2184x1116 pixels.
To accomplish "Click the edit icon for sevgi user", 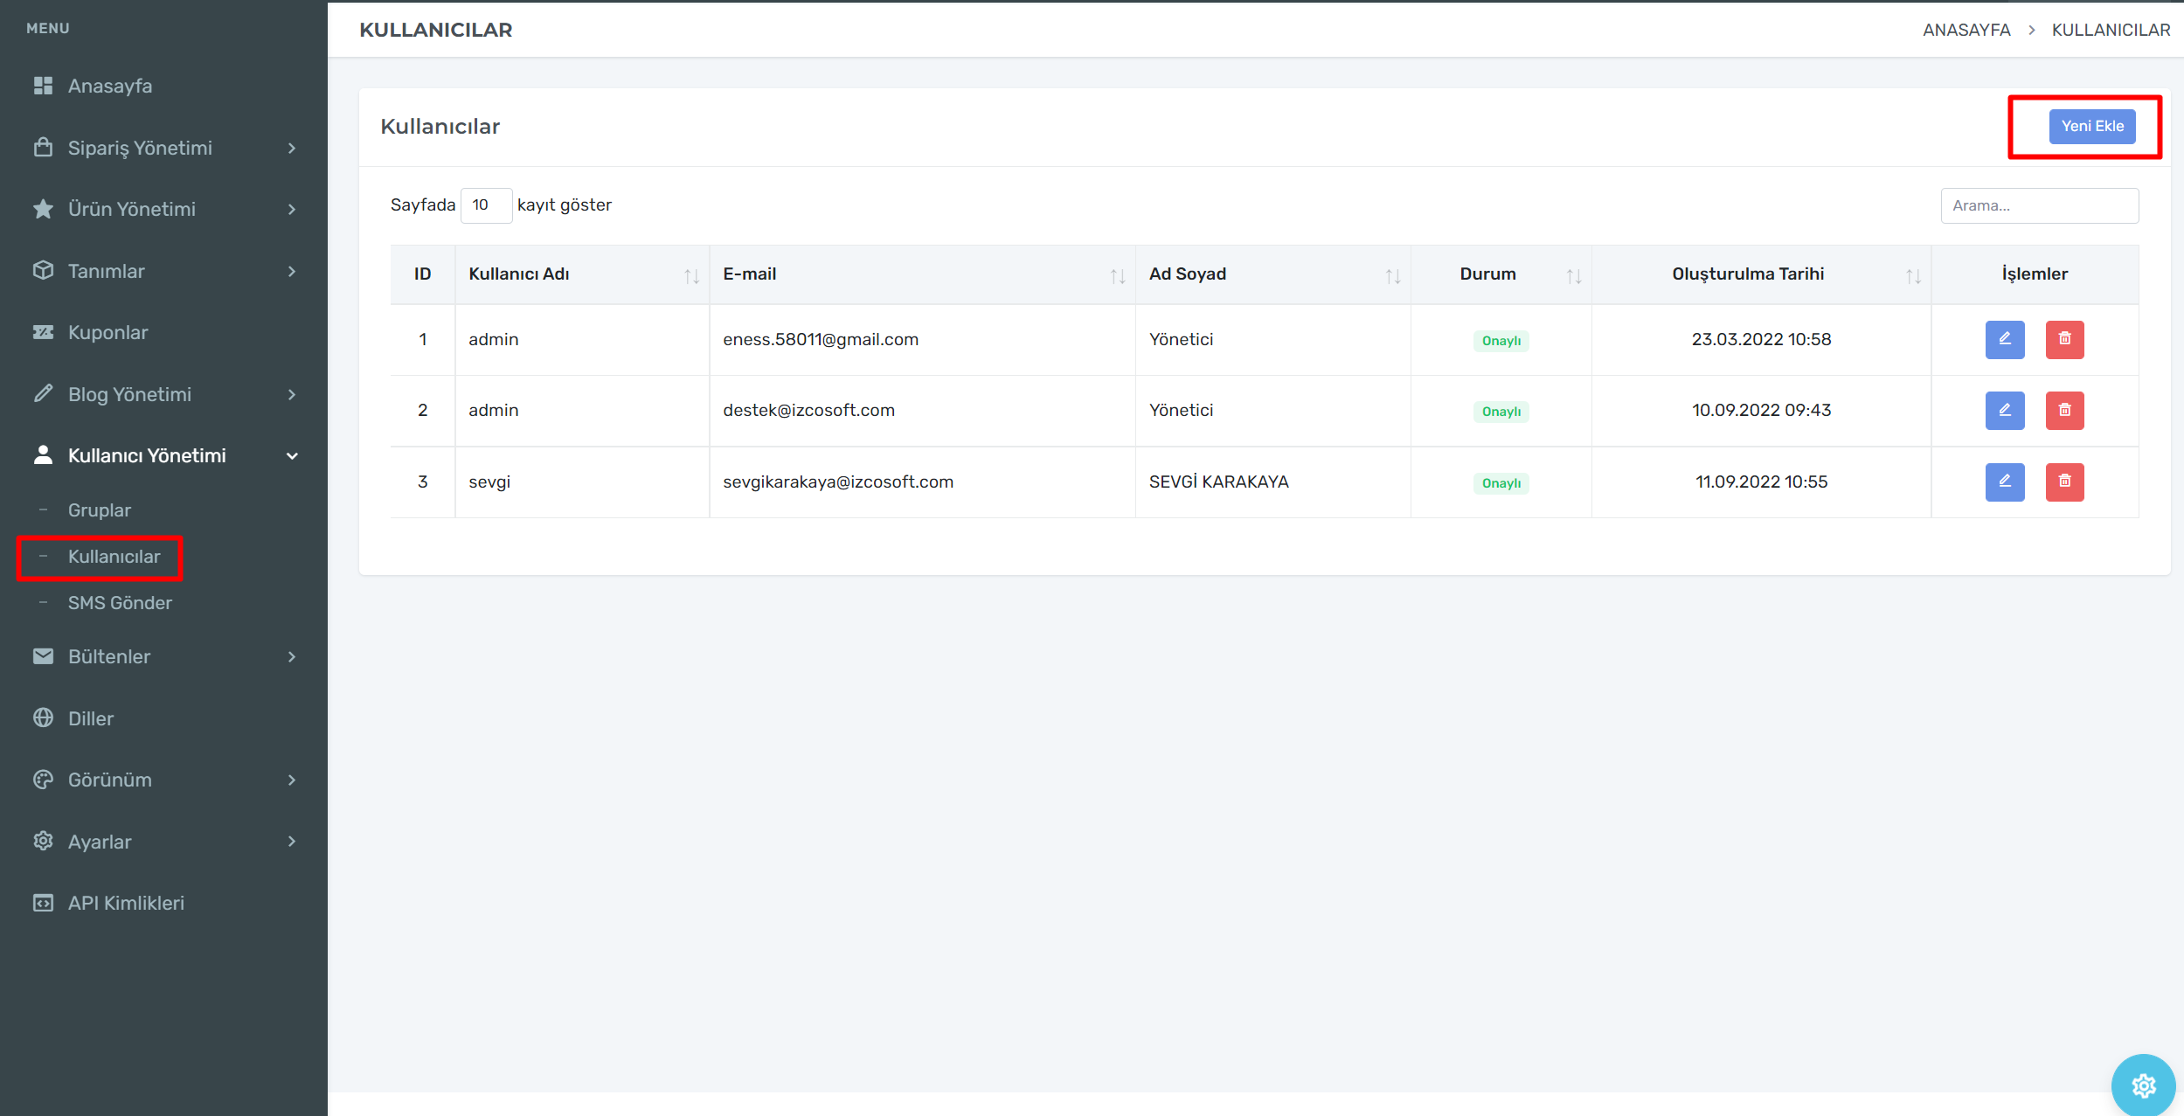I will [x=2004, y=482].
